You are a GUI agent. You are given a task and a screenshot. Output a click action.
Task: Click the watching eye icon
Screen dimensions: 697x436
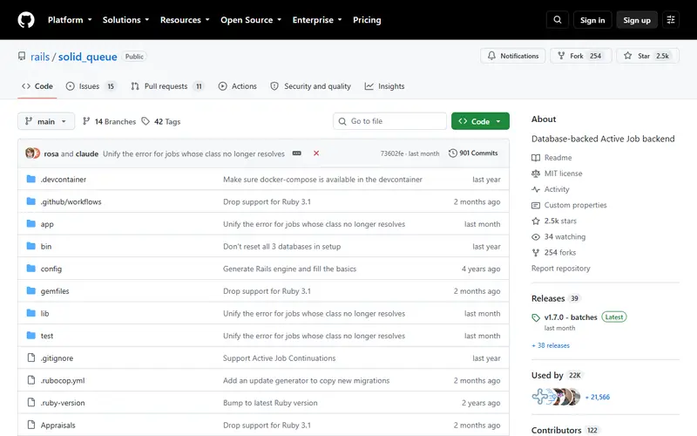coord(536,236)
